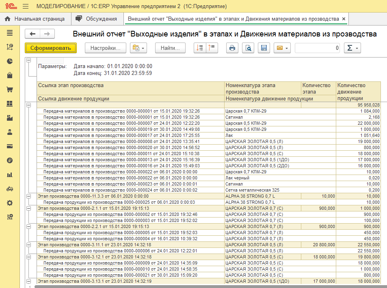Open the pie chart section icon in sidebar
This screenshot has height=288, width=387.
[x=10, y=61]
